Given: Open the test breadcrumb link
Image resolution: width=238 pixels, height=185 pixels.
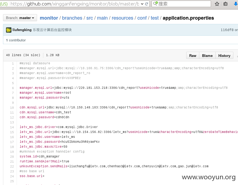Looking at the screenshot, I should pos(155,18).
